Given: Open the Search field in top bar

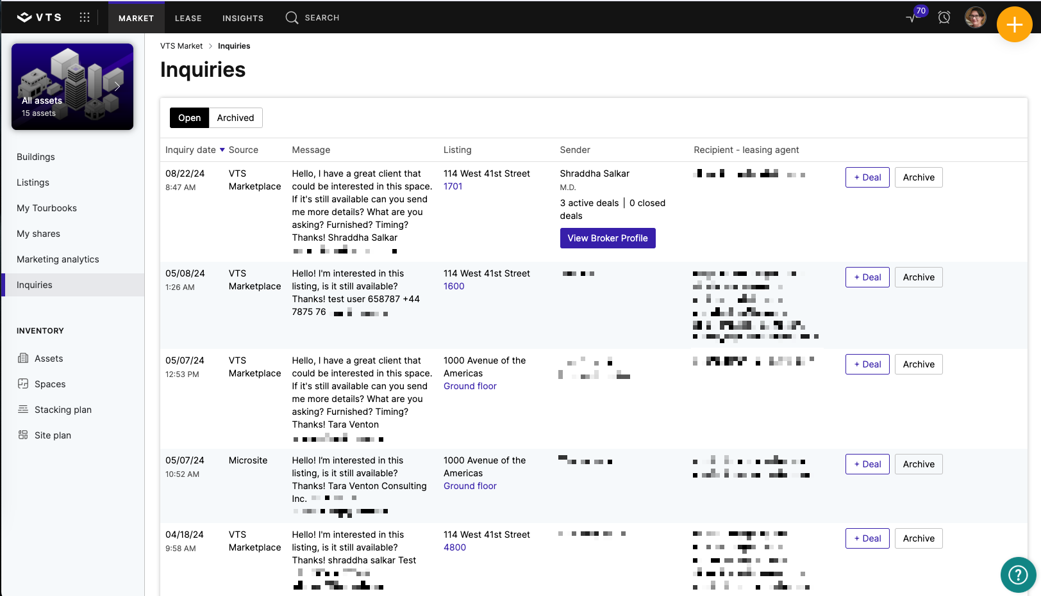Looking at the screenshot, I should tap(313, 18).
